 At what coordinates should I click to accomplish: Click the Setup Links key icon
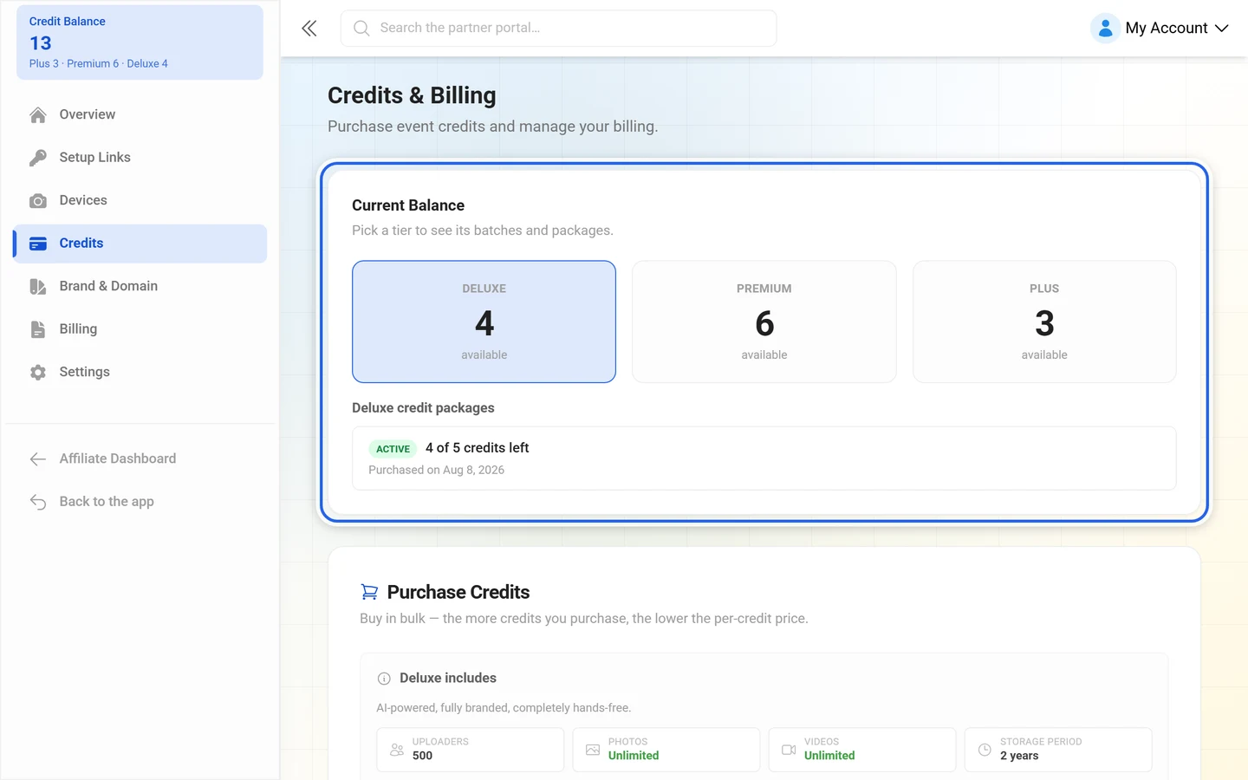38,158
